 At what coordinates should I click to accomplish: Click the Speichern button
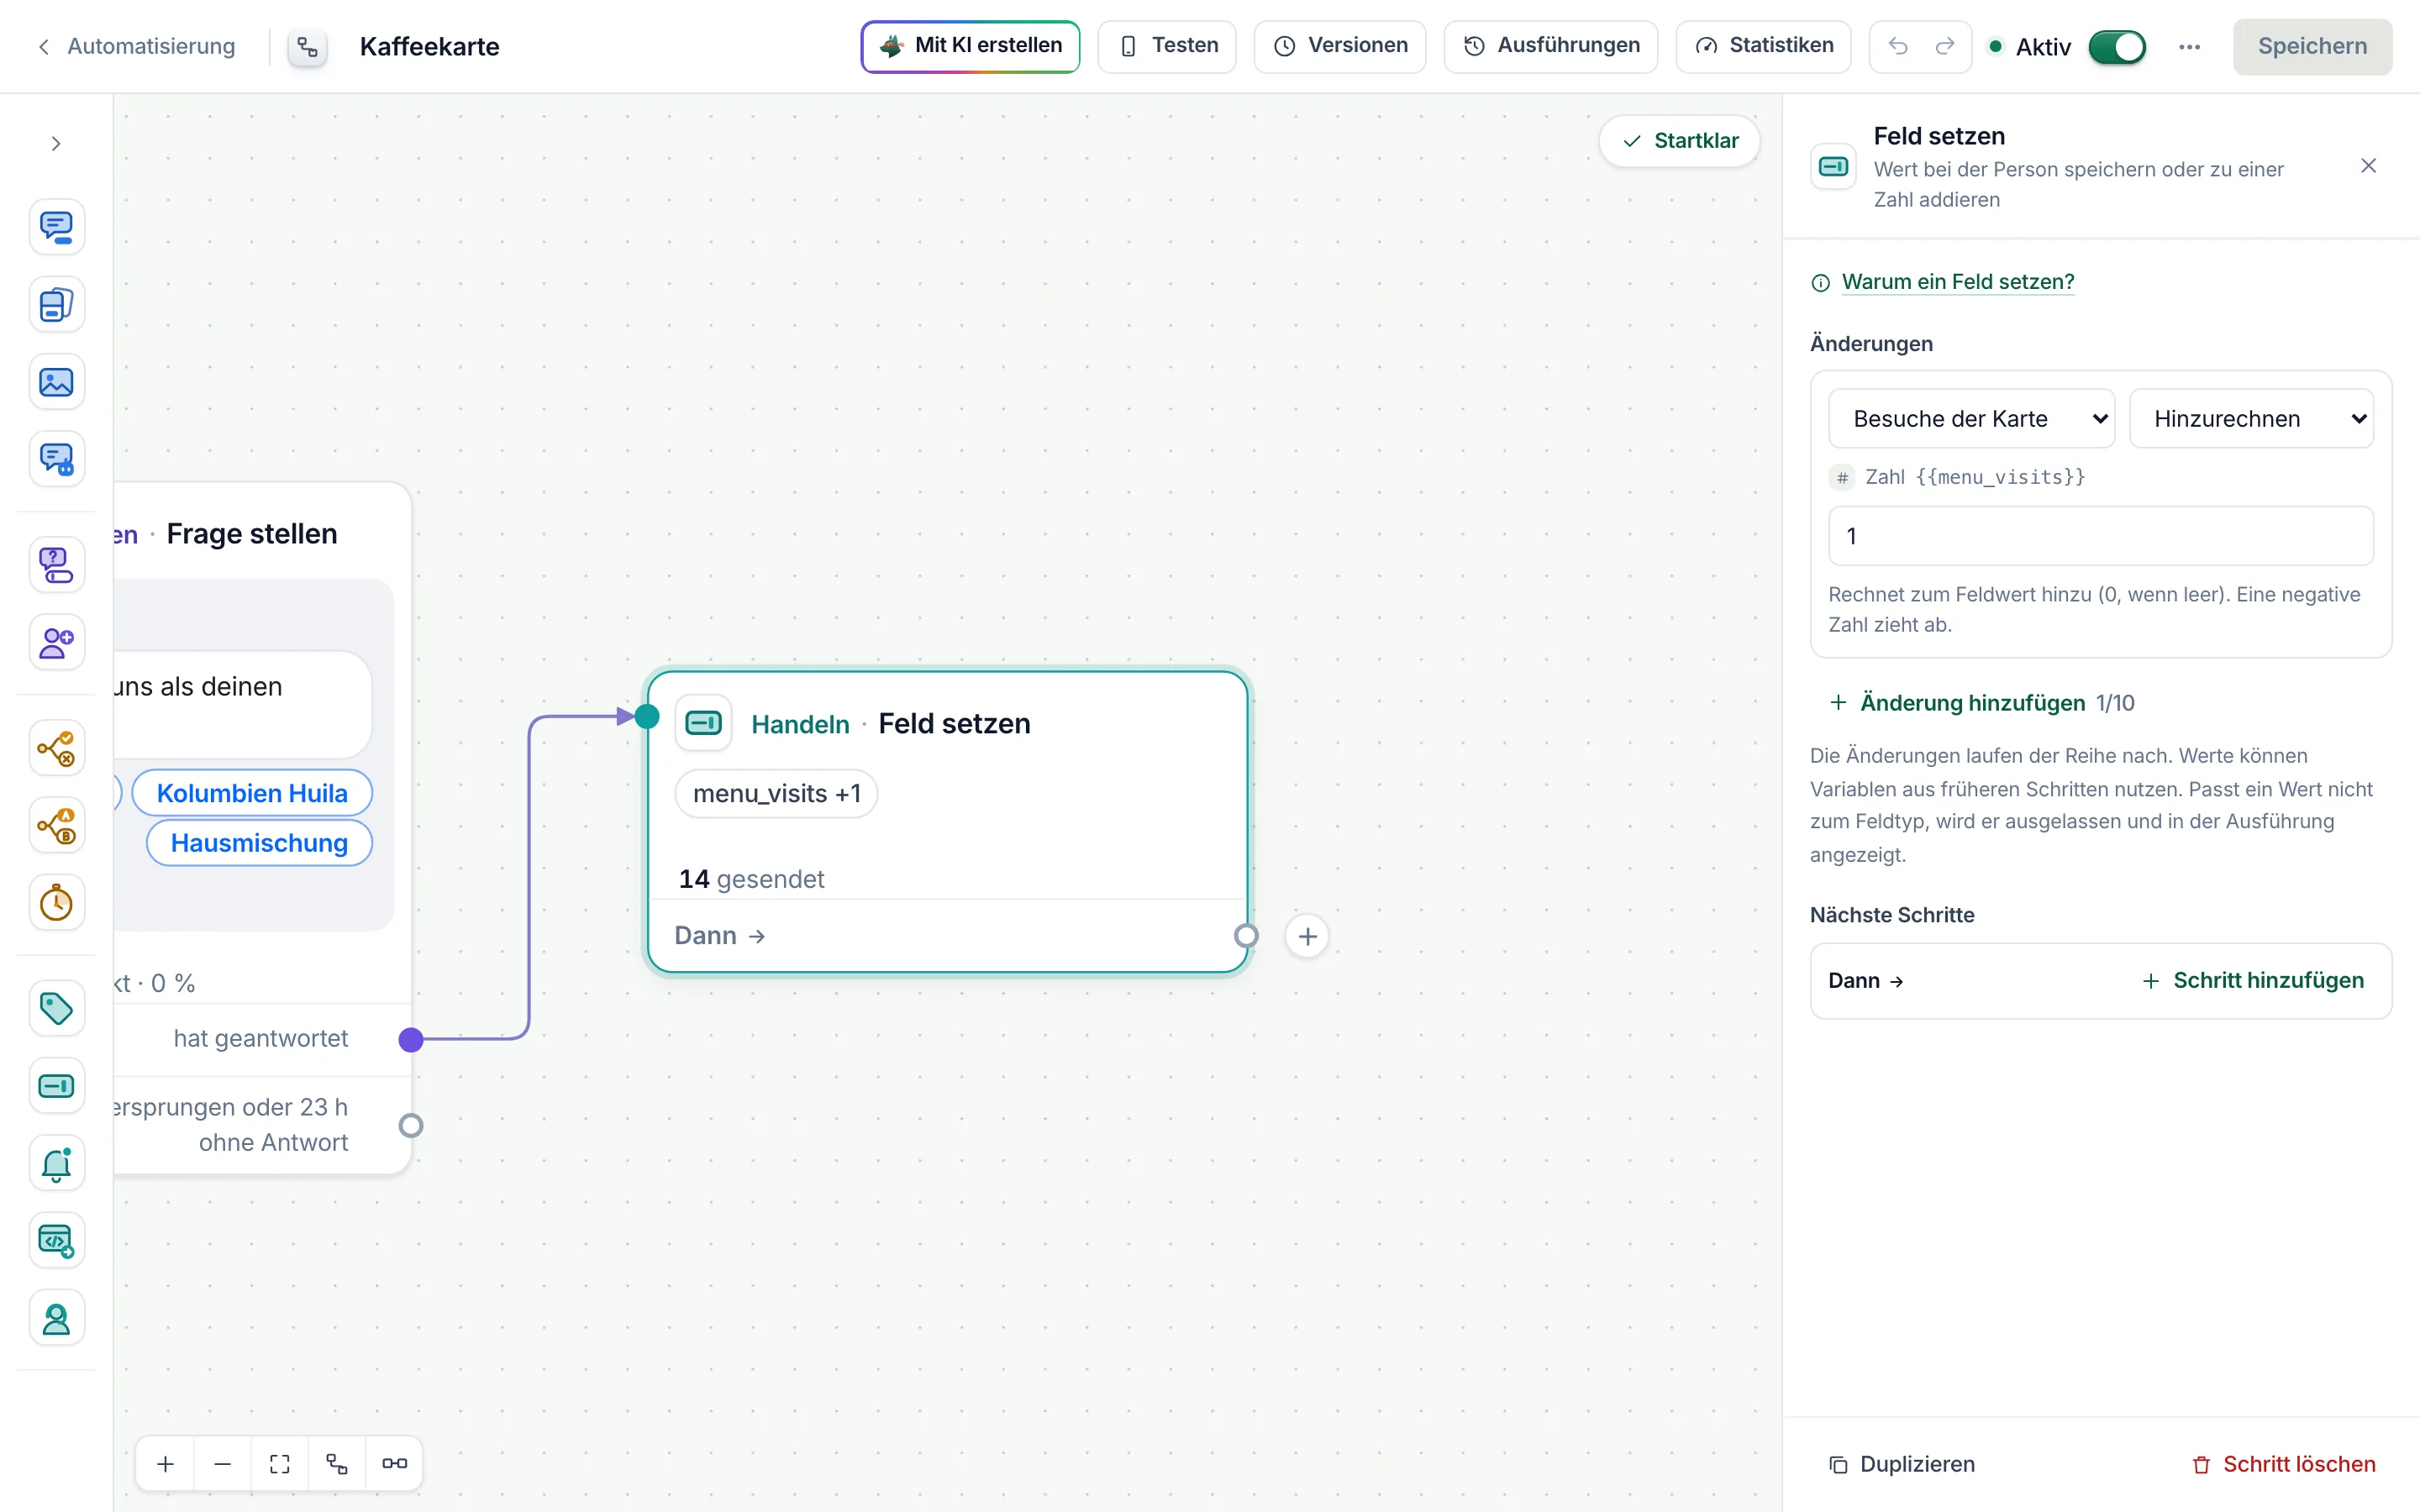coord(2312,46)
